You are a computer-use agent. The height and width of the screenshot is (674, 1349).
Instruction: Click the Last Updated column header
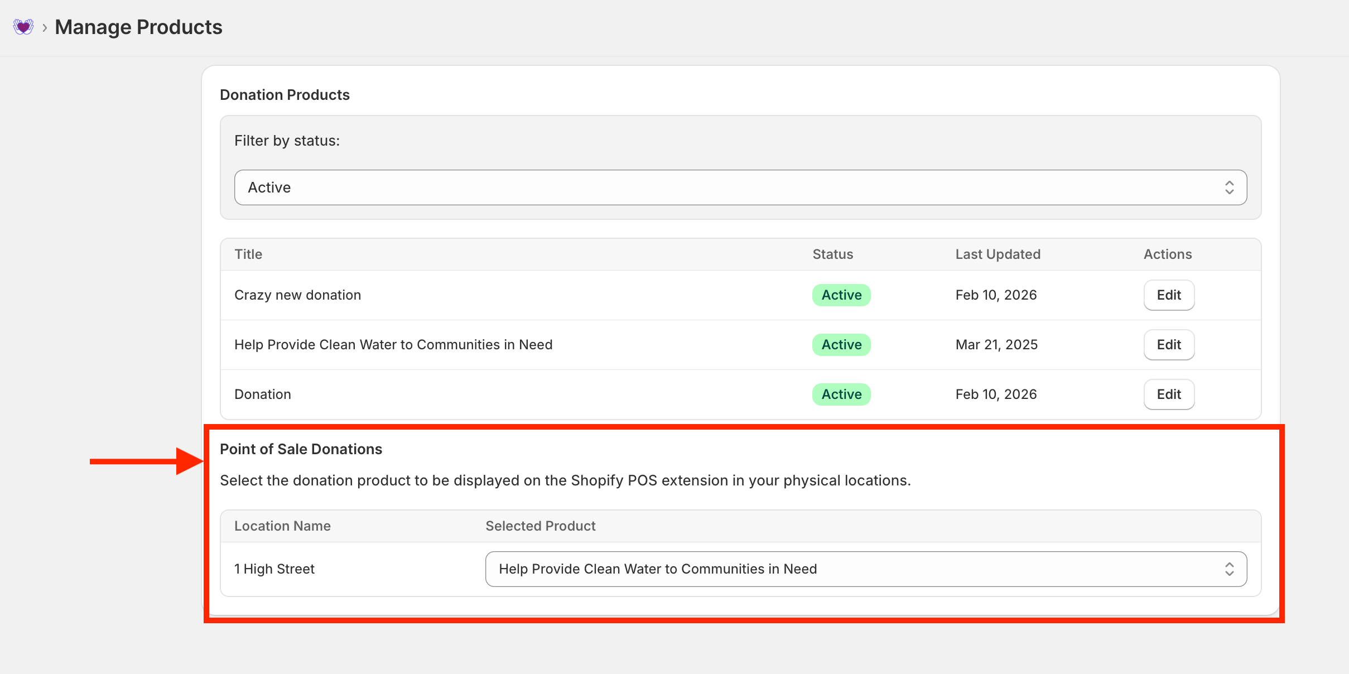(998, 254)
